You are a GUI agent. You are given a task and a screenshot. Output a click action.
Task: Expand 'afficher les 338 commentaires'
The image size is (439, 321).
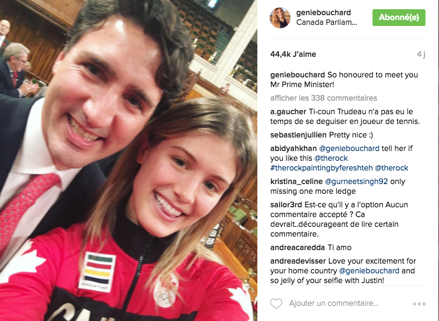click(324, 98)
